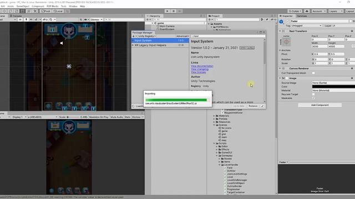Open the Layers dropdown
This screenshot has height=199, width=355.
tap(336, 11)
